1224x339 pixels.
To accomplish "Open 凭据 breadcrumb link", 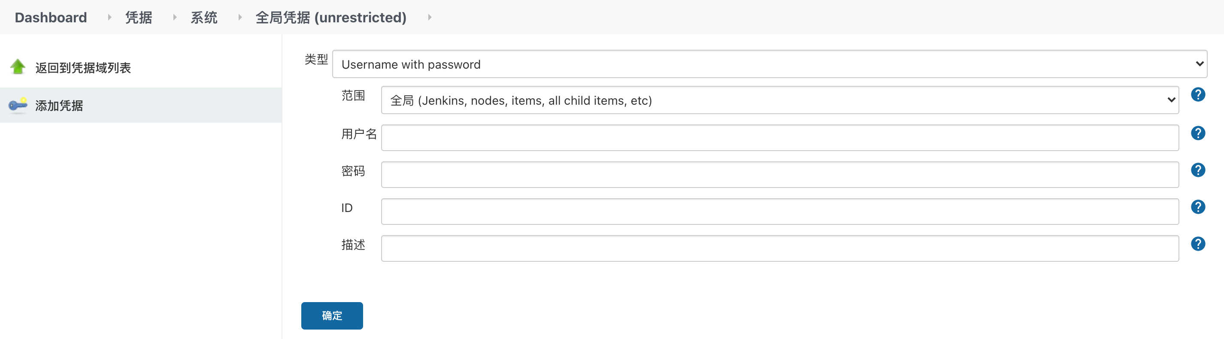I will (139, 18).
